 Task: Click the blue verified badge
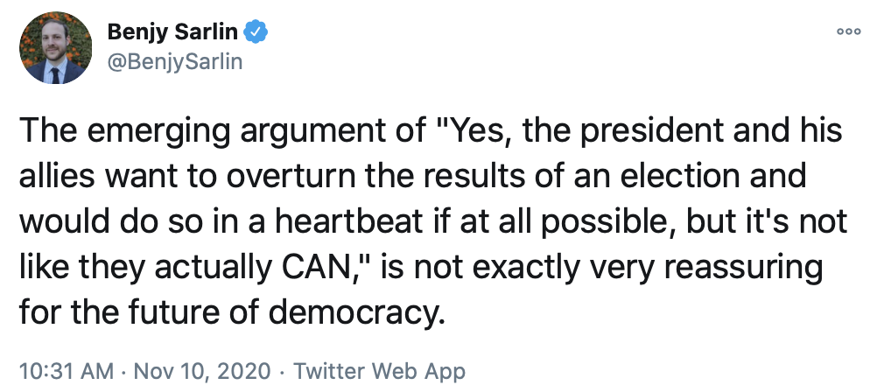pos(256,33)
